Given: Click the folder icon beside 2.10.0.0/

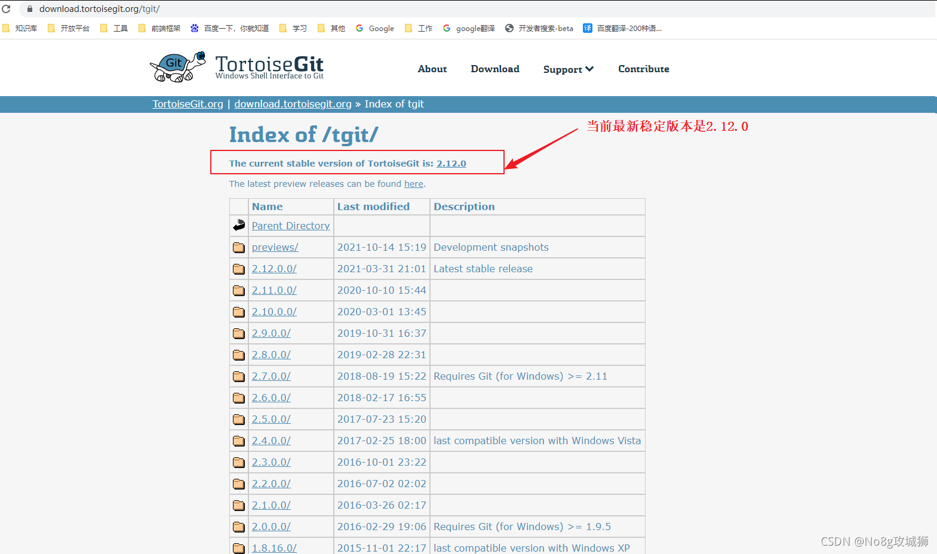Looking at the screenshot, I should pyautogui.click(x=239, y=312).
